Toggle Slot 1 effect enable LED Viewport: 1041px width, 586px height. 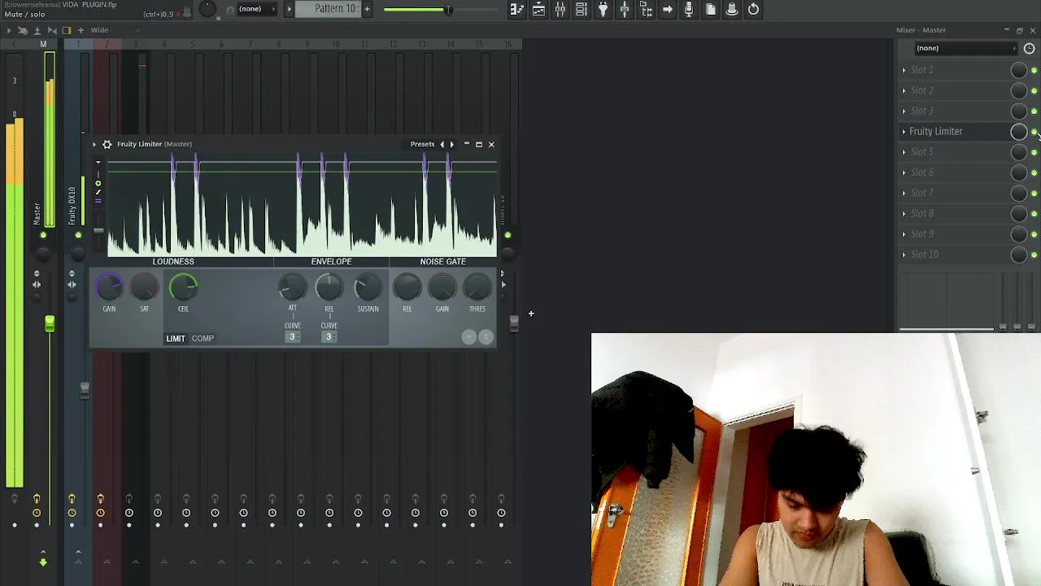click(x=1034, y=70)
